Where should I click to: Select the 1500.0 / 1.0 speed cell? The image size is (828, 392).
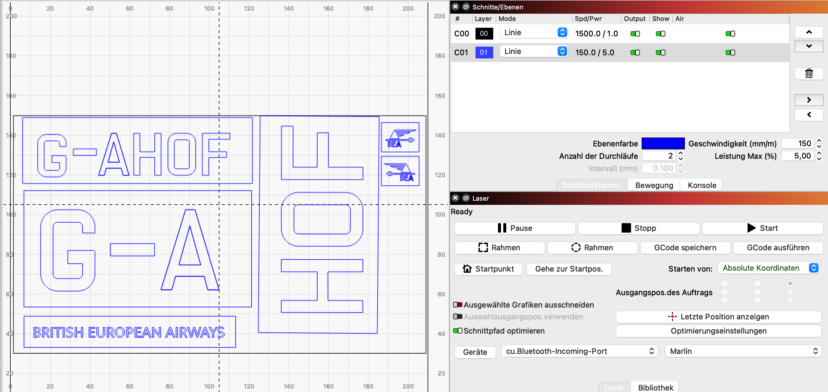tap(596, 34)
